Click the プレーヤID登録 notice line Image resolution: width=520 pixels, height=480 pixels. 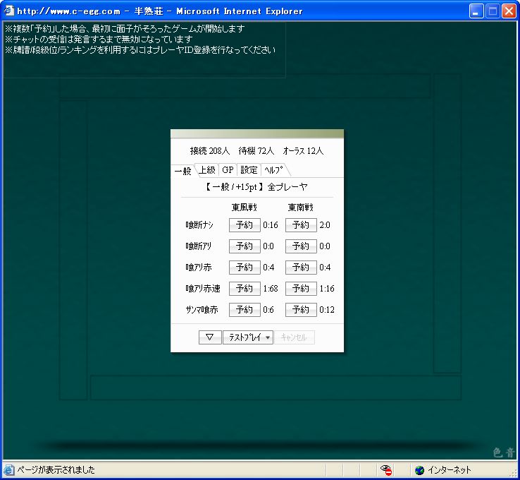140,50
